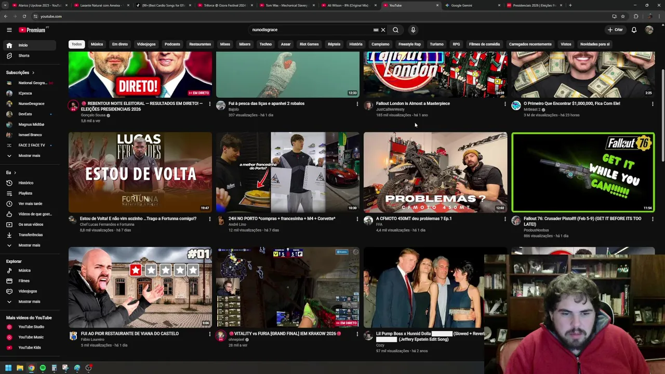
Task: Start voice search with the microphone icon
Action: [x=413, y=30]
